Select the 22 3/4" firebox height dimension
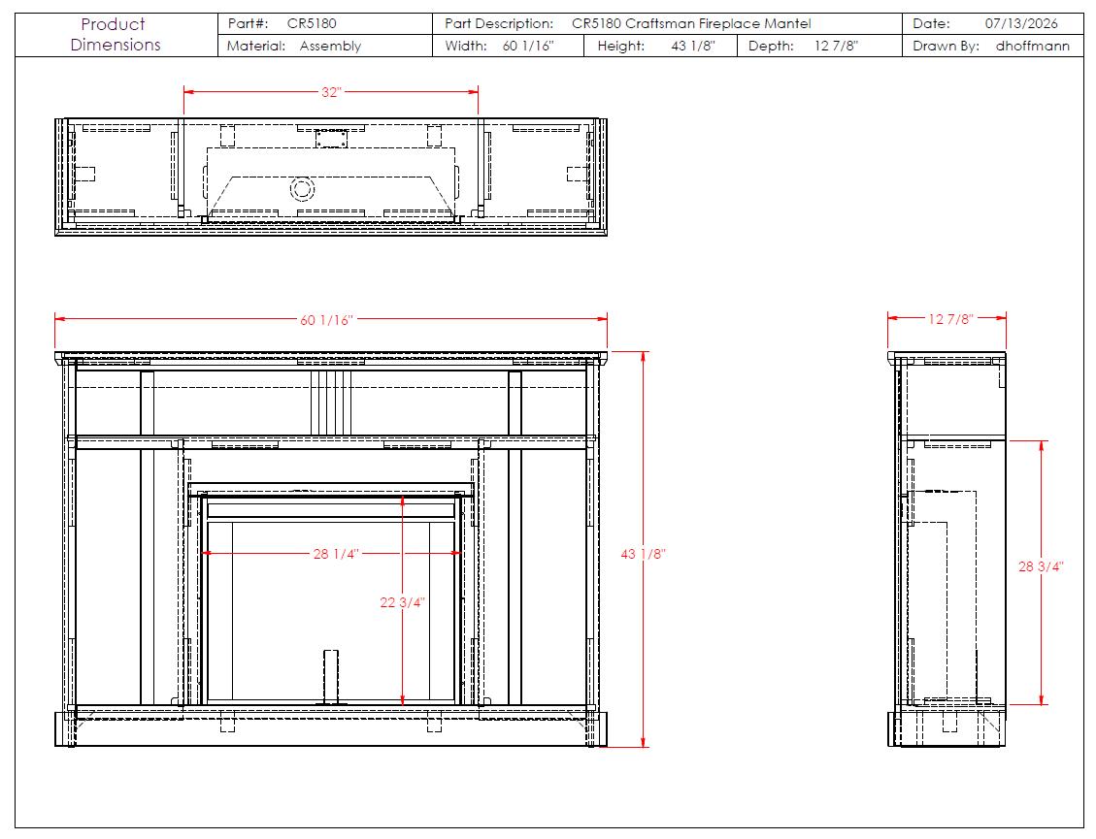Image resolution: width=1096 pixels, height=839 pixels. pyautogui.click(x=402, y=602)
